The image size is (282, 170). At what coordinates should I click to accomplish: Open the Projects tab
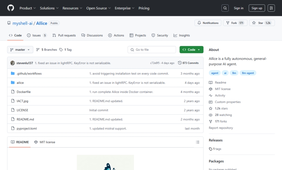tap(138, 35)
